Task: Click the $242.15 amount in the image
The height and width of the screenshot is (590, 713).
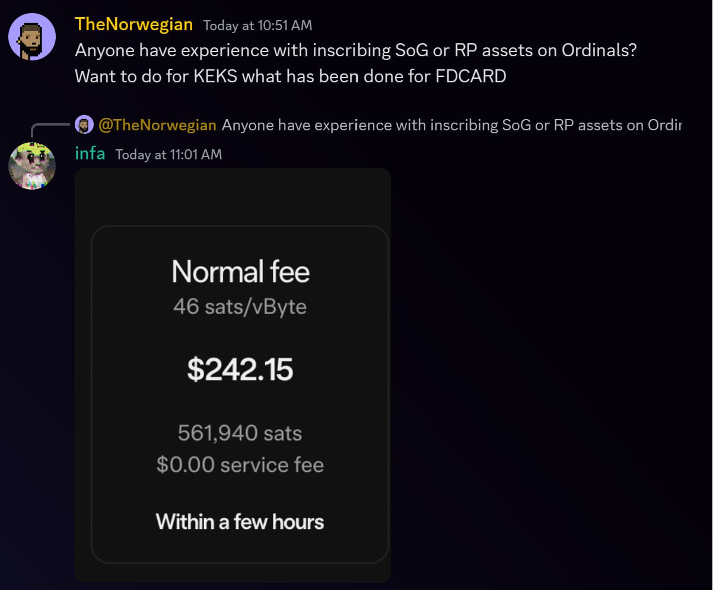Action: (x=240, y=370)
